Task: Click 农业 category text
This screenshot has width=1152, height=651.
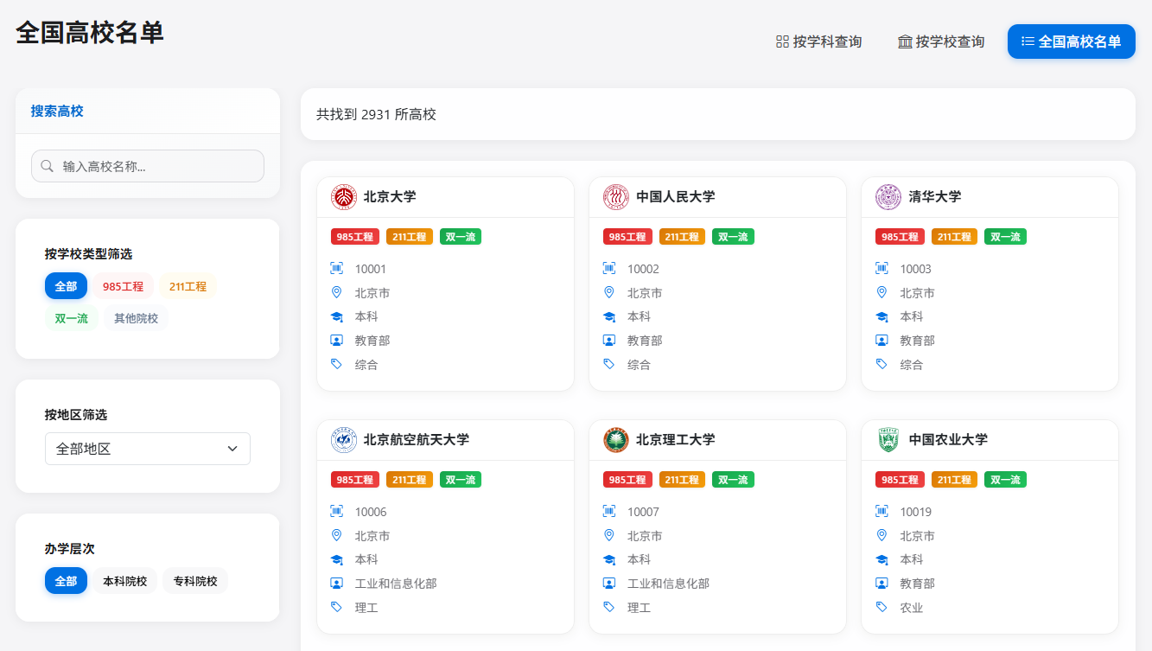Action: pyautogui.click(x=912, y=608)
